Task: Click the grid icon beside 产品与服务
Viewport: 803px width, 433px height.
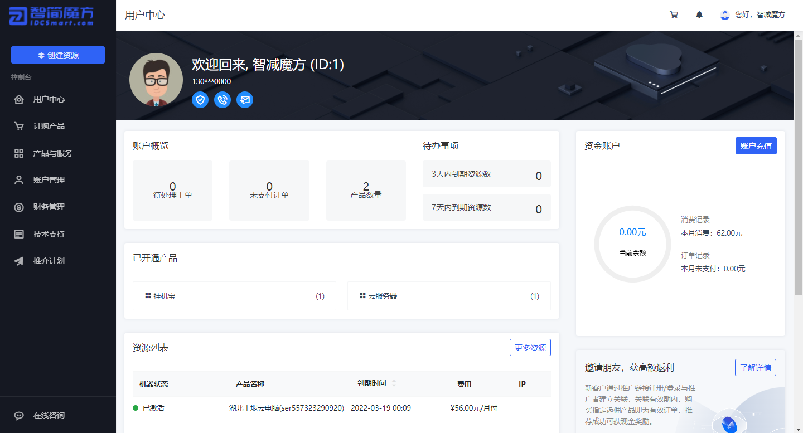Action: 19,153
